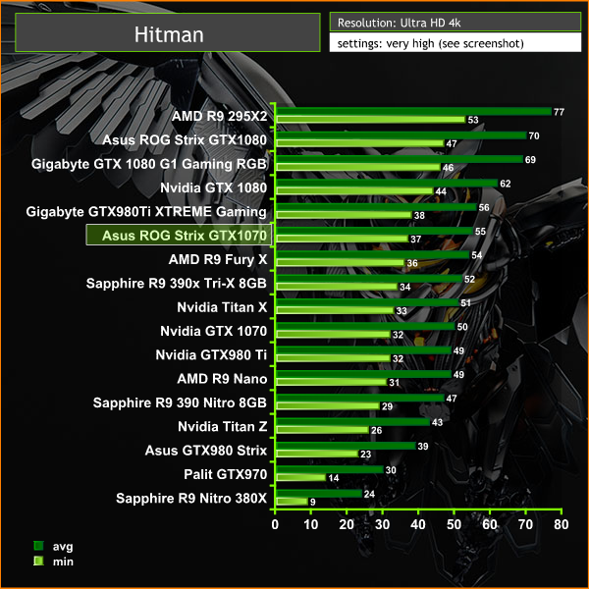This screenshot has height=589, width=589.
Task: Click avg value 30 for Palit GTX970
Action: tap(391, 470)
